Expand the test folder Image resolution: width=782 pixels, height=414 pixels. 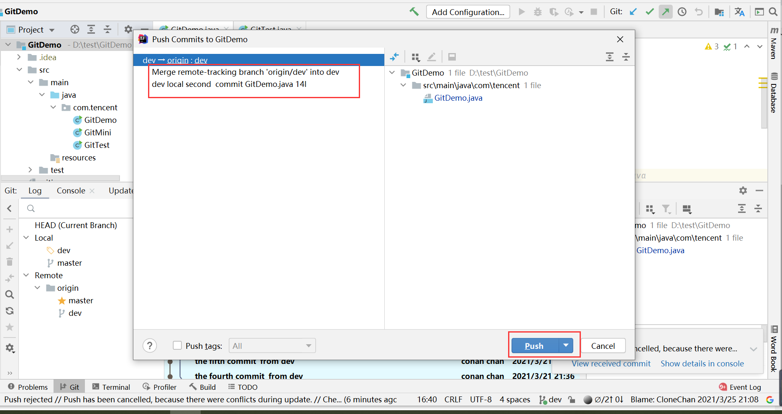30,170
